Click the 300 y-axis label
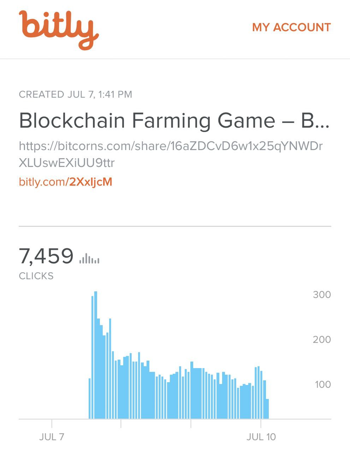This screenshot has width=350, height=453. click(x=322, y=294)
